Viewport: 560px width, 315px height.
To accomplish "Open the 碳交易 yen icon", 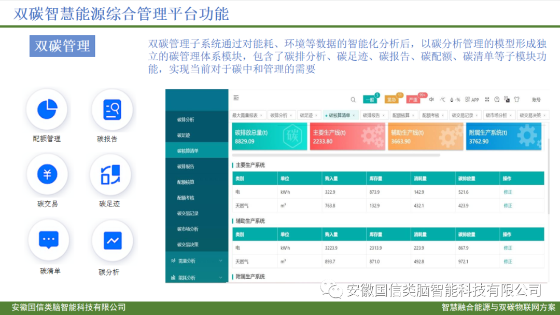I will pos(47,174).
